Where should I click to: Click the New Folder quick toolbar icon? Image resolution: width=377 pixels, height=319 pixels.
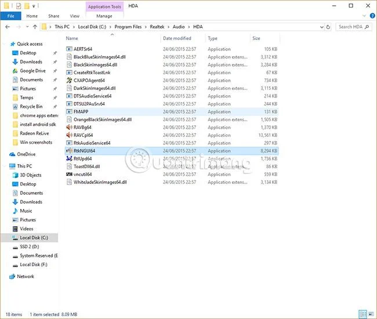[x=27, y=6]
